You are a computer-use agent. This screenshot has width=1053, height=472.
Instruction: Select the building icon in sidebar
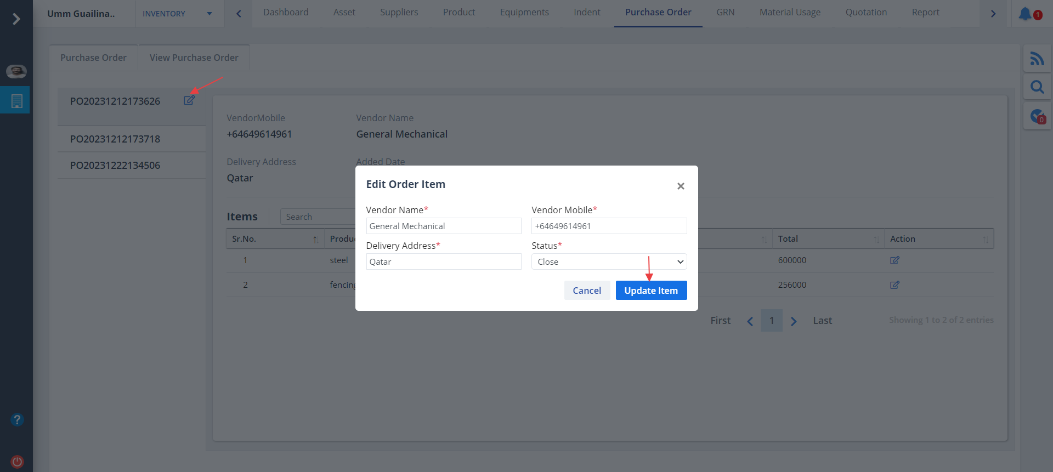(x=16, y=101)
